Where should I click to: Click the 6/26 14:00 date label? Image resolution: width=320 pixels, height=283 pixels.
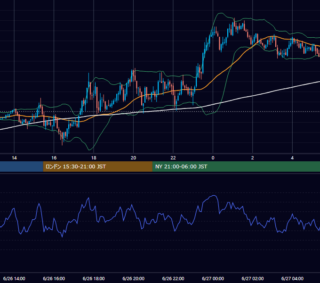pos(14,278)
